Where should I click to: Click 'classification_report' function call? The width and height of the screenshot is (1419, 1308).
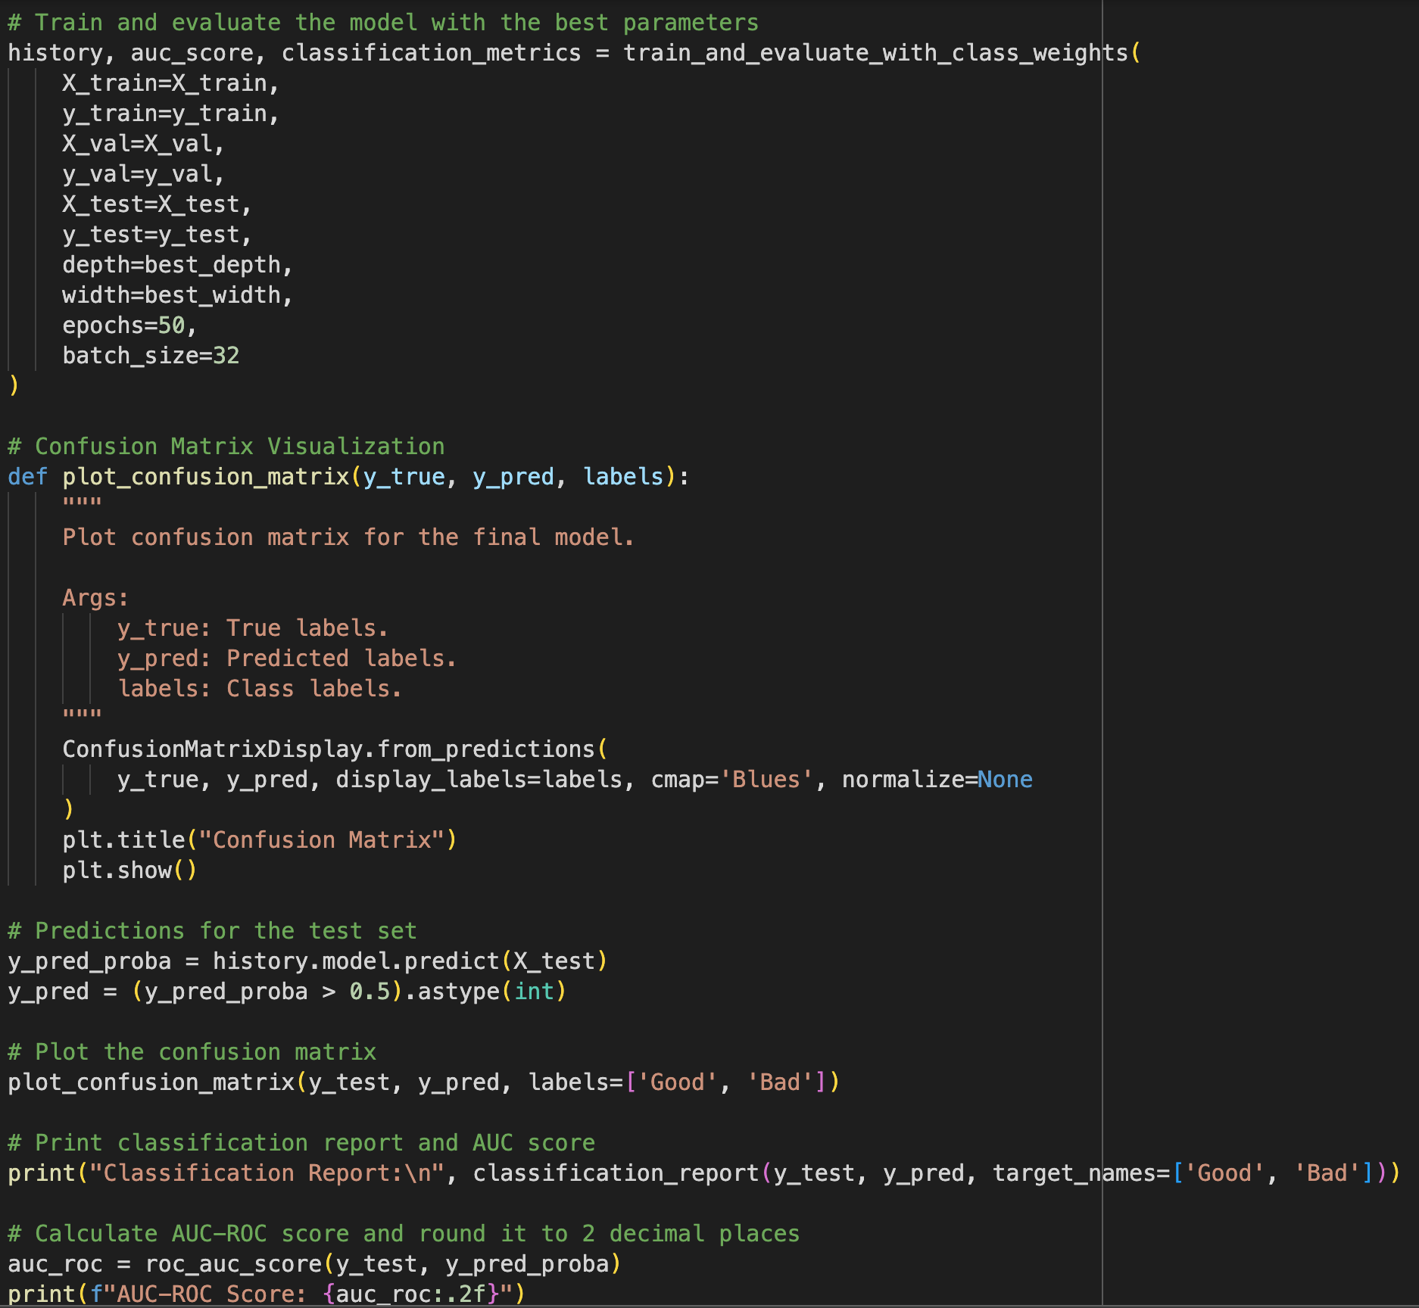(616, 1173)
